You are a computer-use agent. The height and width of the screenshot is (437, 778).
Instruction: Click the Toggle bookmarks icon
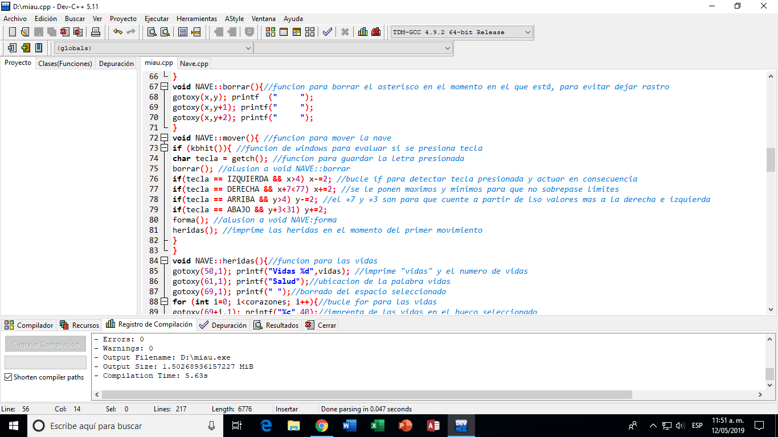pos(39,48)
